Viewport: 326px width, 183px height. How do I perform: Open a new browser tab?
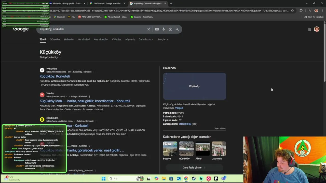pyautogui.click(x=171, y=4)
